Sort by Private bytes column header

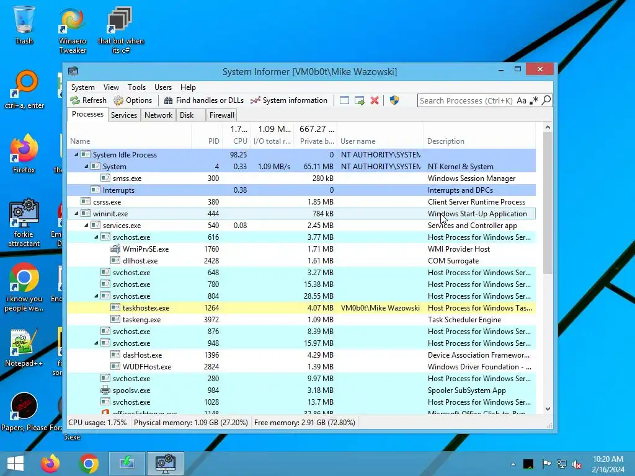tap(316, 136)
